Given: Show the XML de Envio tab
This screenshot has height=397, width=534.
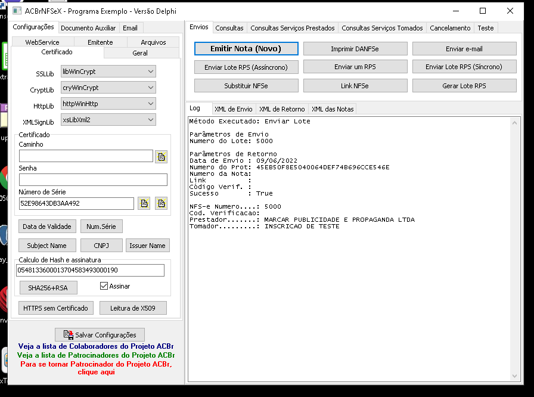Looking at the screenshot, I should pyautogui.click(x=233, y=109).
